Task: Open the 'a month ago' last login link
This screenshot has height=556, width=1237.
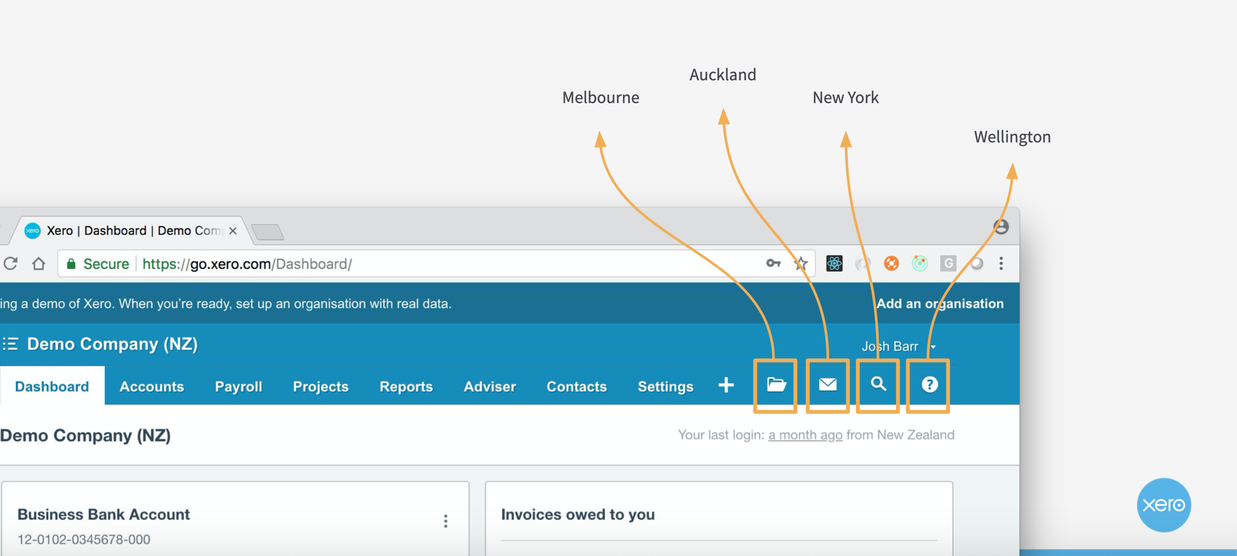Action: tap(805, 435)
